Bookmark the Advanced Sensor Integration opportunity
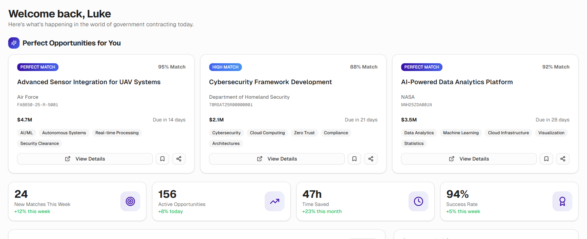Viewport: 587px width, 239px height. coord(162,159)
